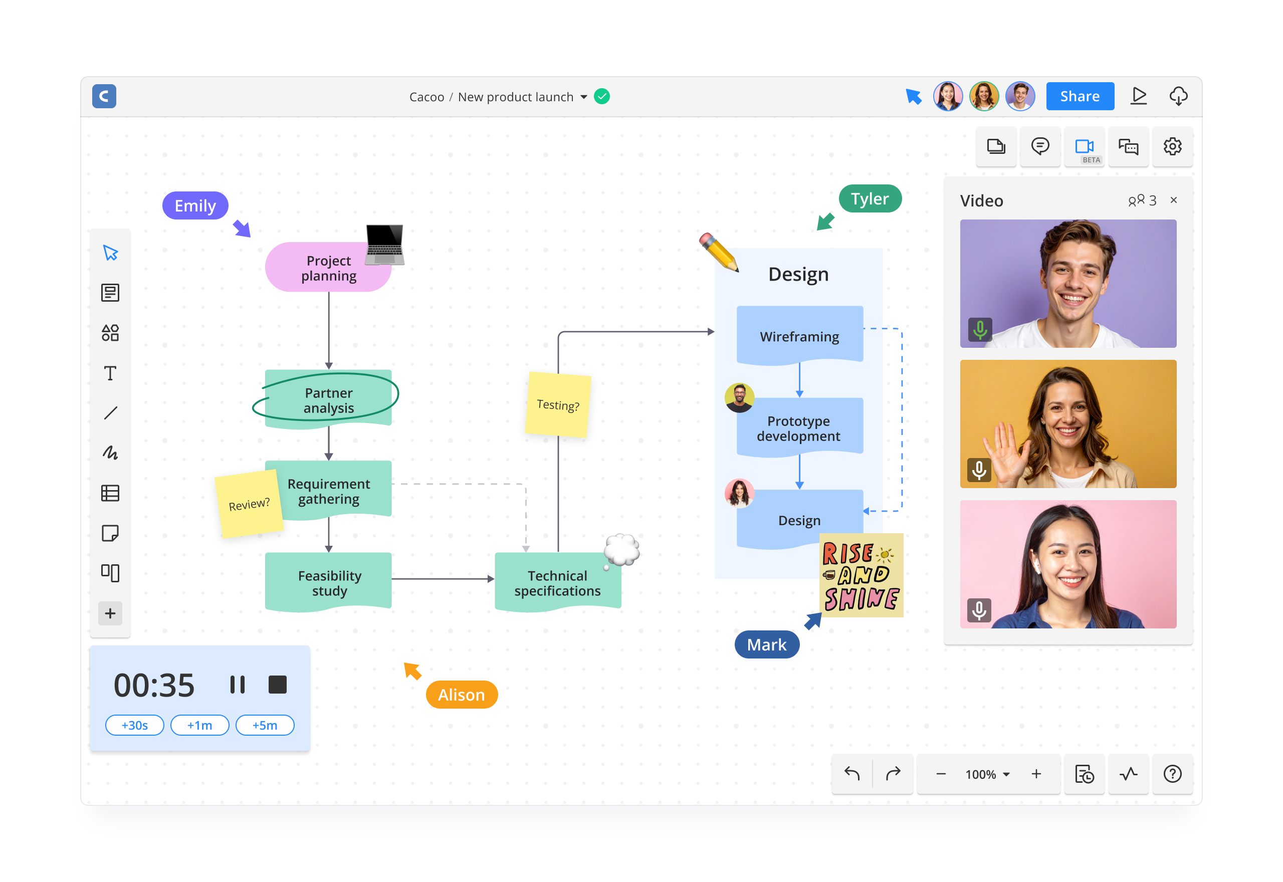Pick the table tool in sidebar
Viewport: 1283px width, 882px height.
tap(110, 493)
